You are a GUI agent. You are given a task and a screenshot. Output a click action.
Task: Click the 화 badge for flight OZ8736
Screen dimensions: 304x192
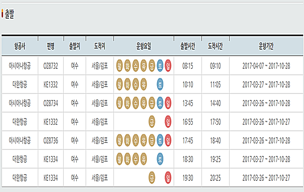127,140
